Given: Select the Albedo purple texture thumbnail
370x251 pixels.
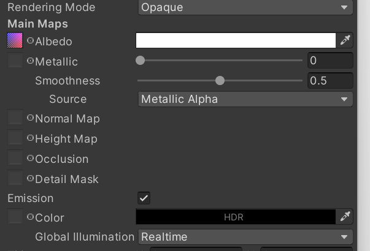Looking at the screenshot, I should click(15, 40).
